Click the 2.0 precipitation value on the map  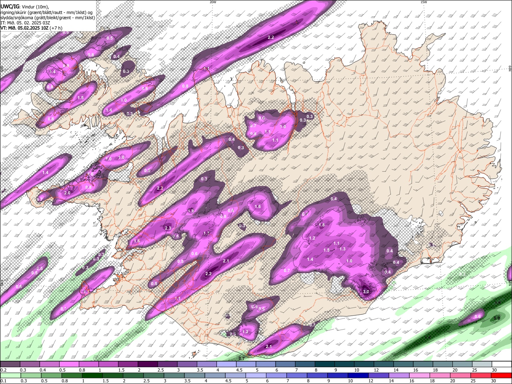[67, 193]
